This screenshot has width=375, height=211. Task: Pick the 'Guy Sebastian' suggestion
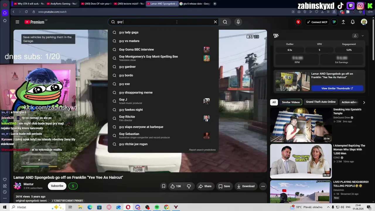(163, 135)
